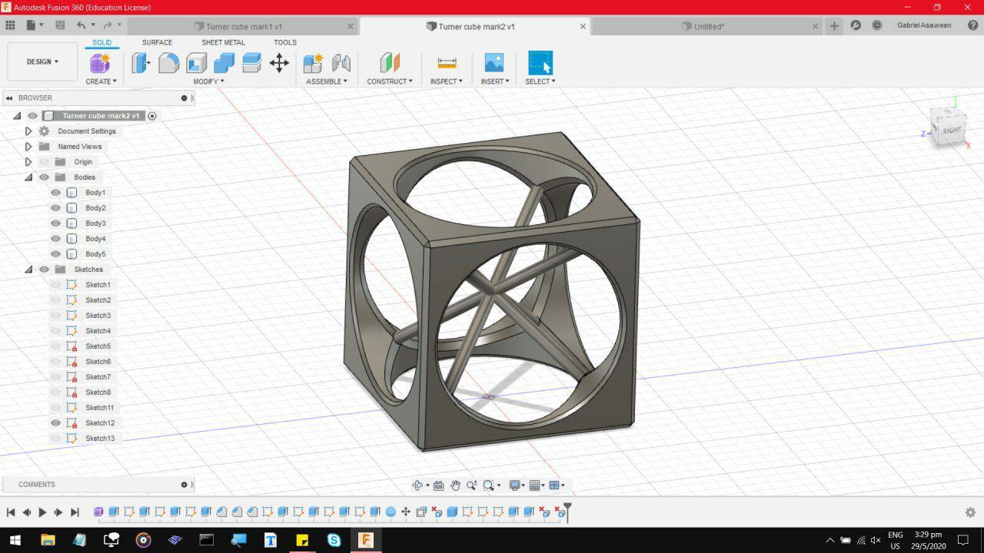Jump to timeline end
Screen dimensions: 984x553
[x=75, y=512]
